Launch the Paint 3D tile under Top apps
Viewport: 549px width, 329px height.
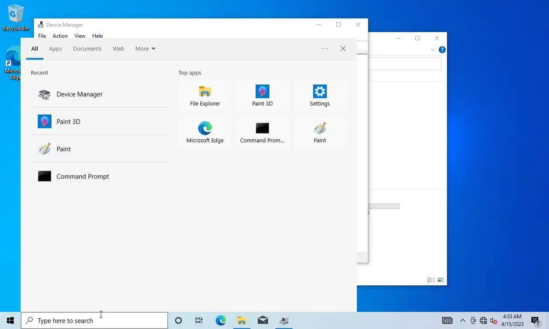(x=262, y=96)
